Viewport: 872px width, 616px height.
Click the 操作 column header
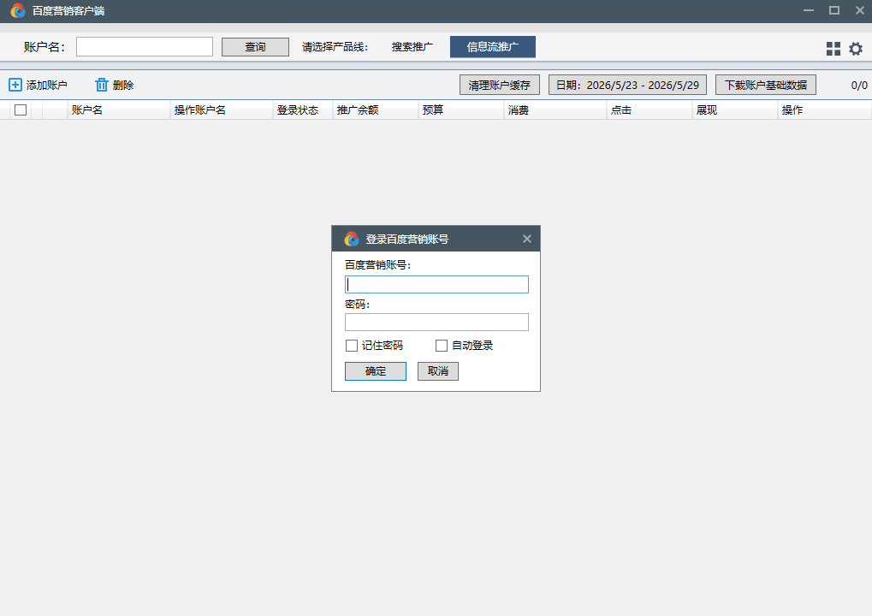[824, 110]
